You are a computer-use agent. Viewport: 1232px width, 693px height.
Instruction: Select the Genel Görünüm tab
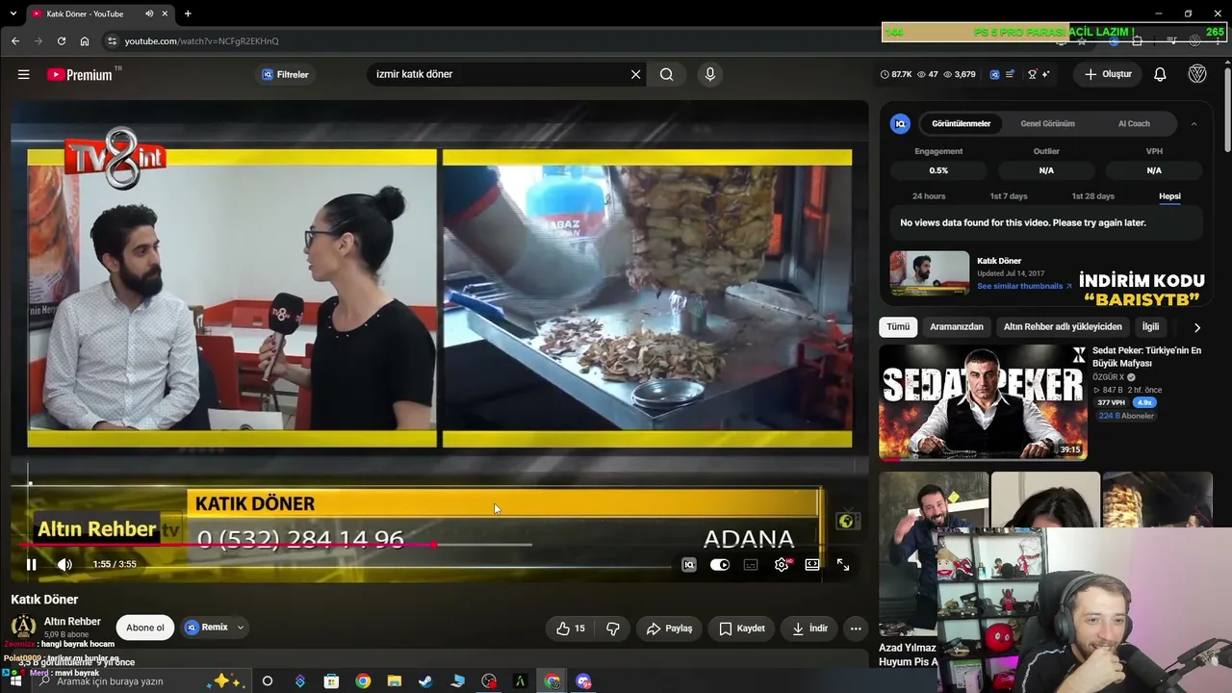point(1047,123)
